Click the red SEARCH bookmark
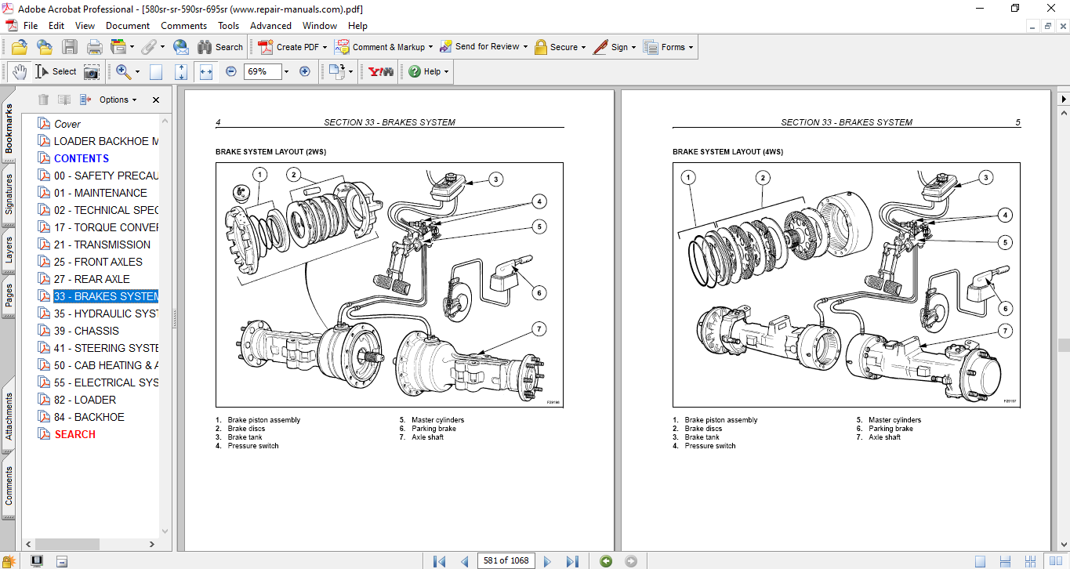Viewport: 1070px width, 569px height. coord(75,434)
